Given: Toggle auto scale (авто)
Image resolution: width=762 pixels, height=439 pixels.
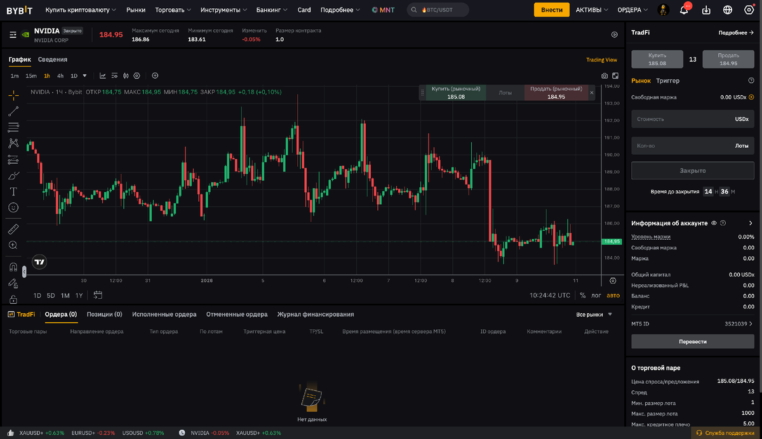Looking at the screenshot, I should pyautogui.click(x=613, y=295).
